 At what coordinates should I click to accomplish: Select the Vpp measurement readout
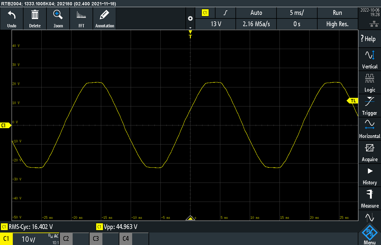[x=117, y=227]
